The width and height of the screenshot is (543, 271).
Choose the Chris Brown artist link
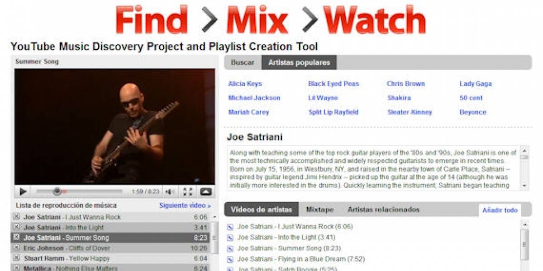406,84
